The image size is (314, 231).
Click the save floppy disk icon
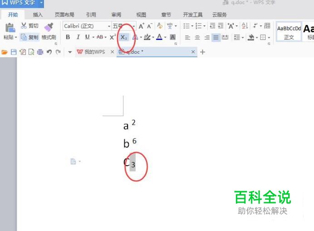tap(14, 52)
